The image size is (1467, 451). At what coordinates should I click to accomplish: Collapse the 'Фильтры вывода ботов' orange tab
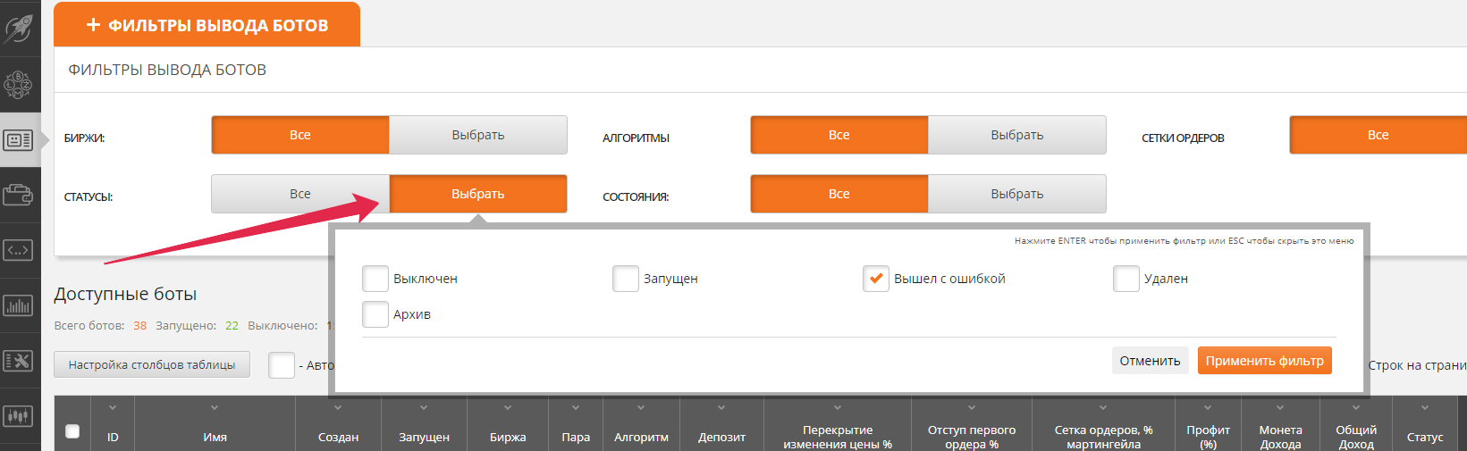tap(207, 25)
